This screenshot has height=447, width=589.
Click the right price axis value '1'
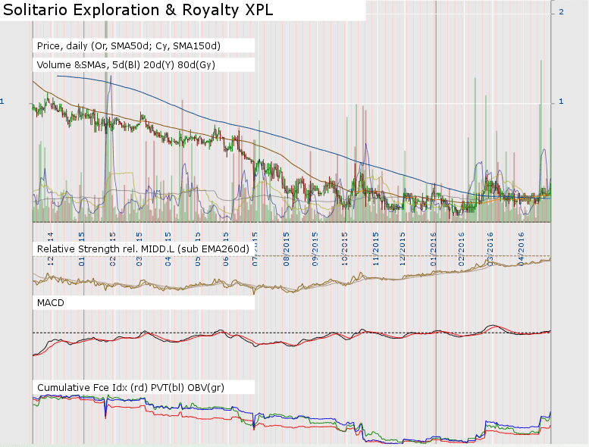561,102
